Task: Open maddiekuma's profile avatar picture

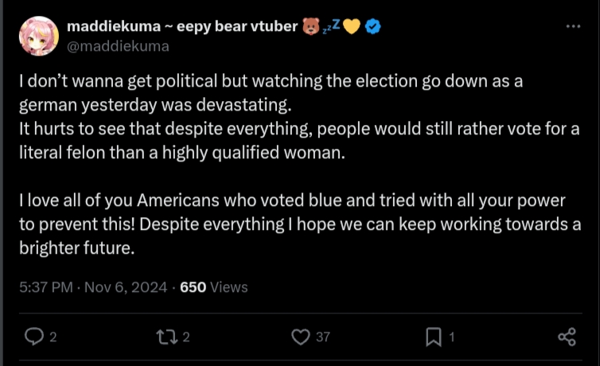Action: pyautogui.click(x=37, y=36)
